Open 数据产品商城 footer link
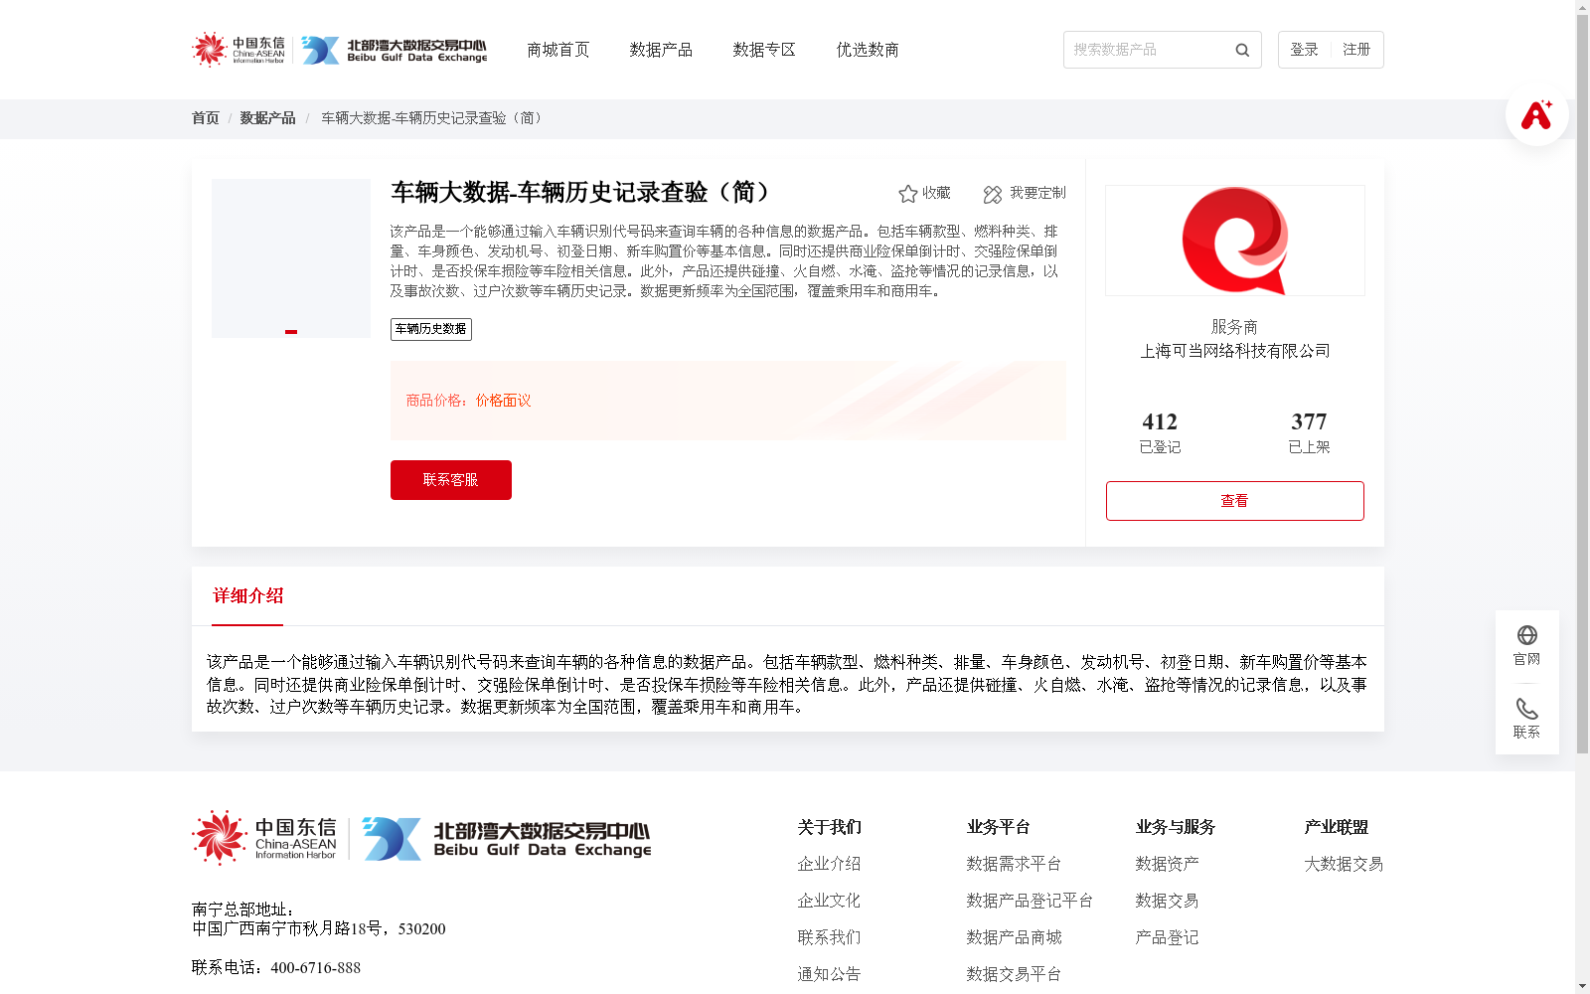This screenshot has height=994, width=1590. pyautogui.click(x=1014, y=938)
